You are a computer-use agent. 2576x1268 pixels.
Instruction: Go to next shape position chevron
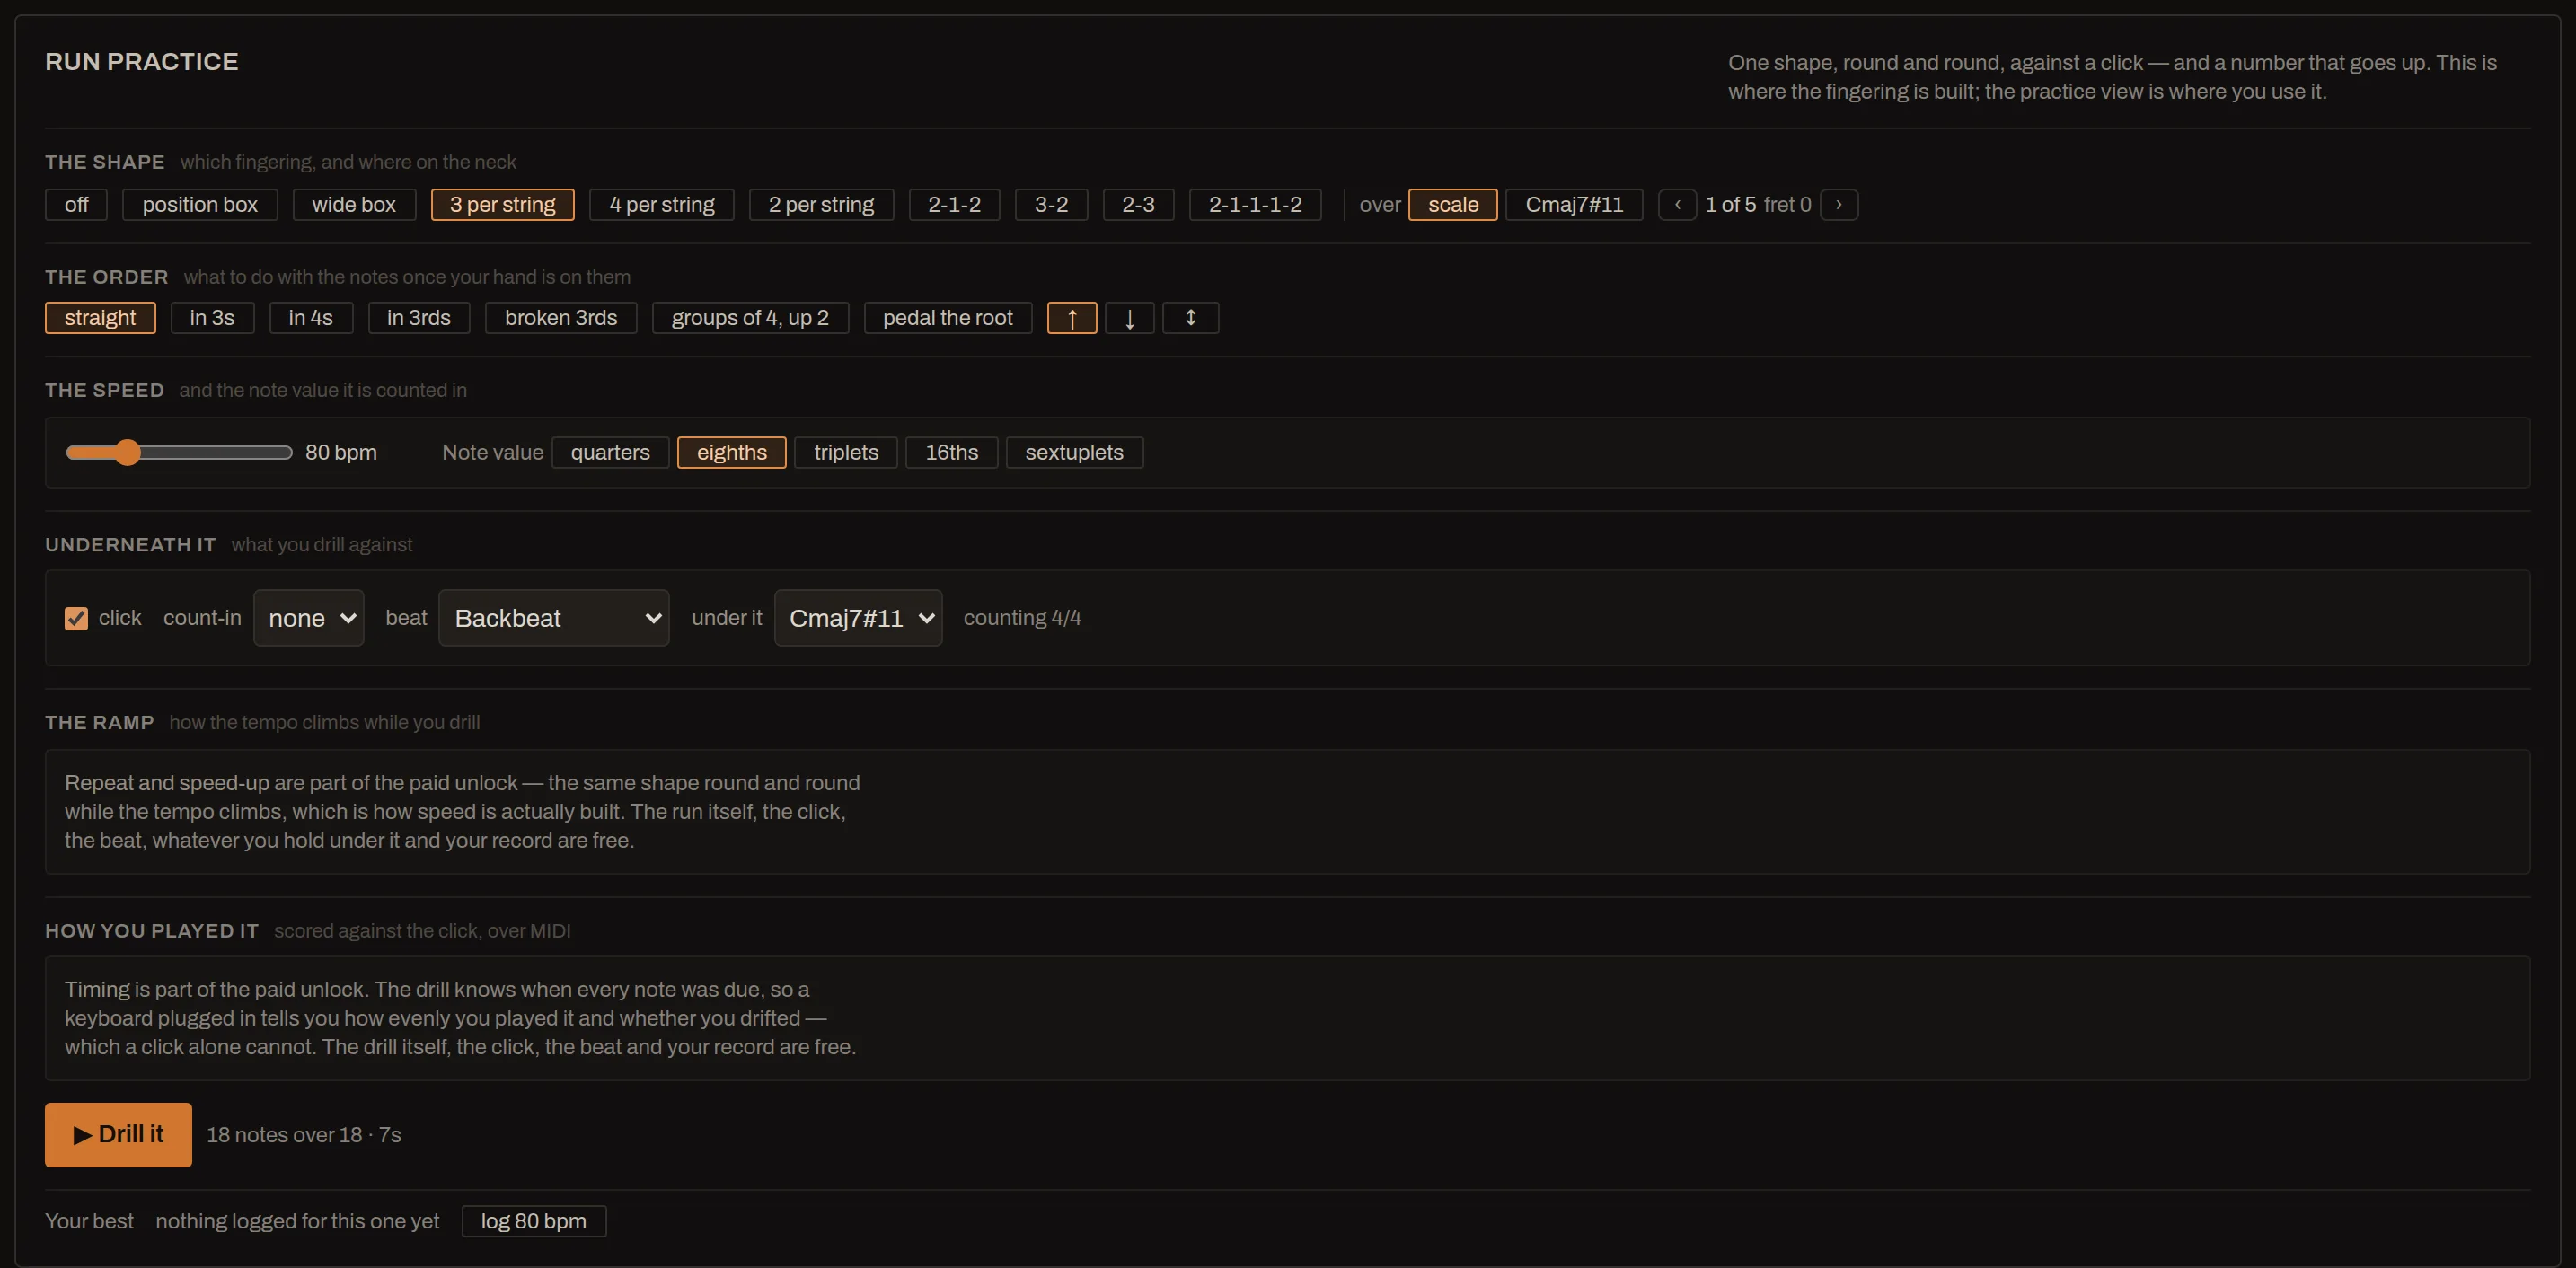1839,204
